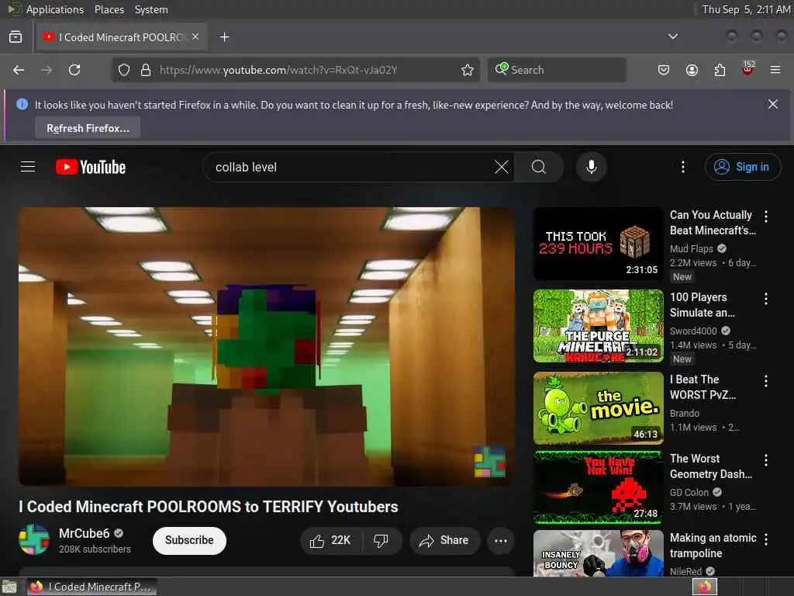Search with voice microphone button
The width and height of the screenshot is (794, 596).
591,167
